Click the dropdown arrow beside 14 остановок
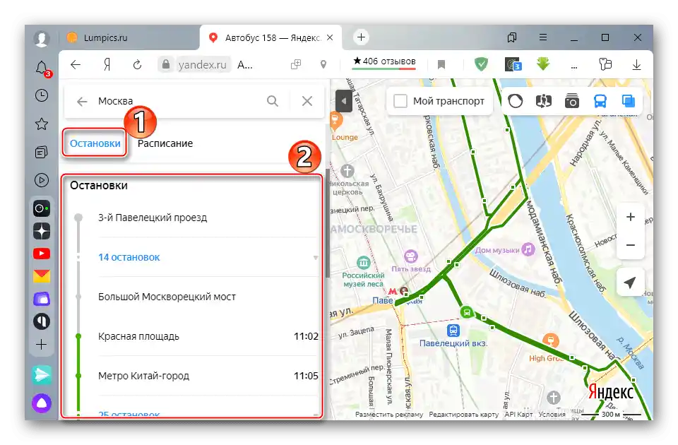Viewport: 678px width, 445px height. [x=316, y=258]
